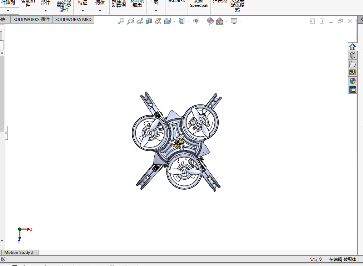The height and width of the screenshot is (266, 363).
Task: Click the Zoom to Fit magnifier icon
Action: (x=121, y=21)
